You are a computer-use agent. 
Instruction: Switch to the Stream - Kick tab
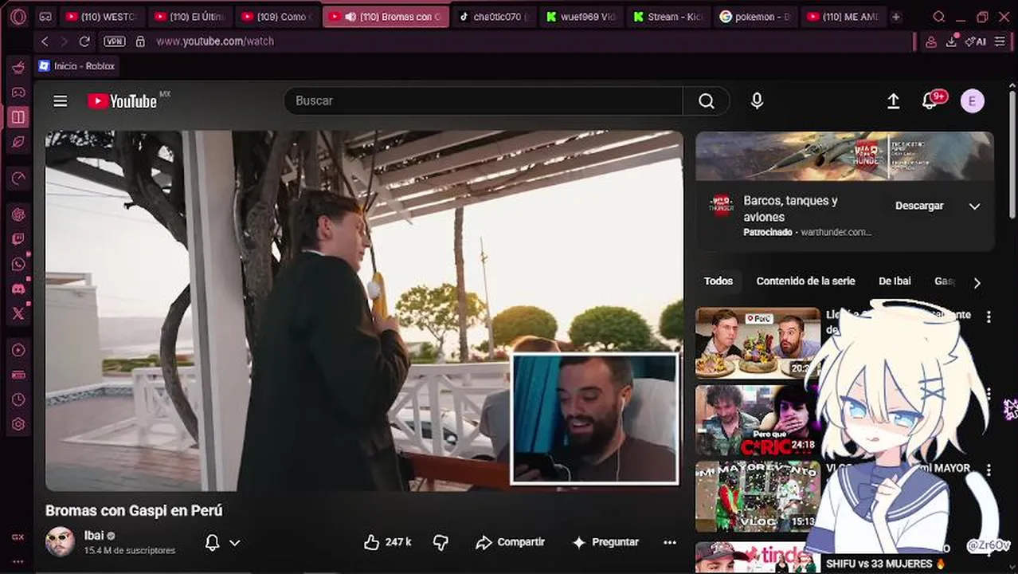point(668,17)
